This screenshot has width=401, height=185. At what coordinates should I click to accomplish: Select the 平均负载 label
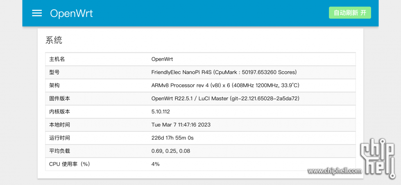point(59,151)
